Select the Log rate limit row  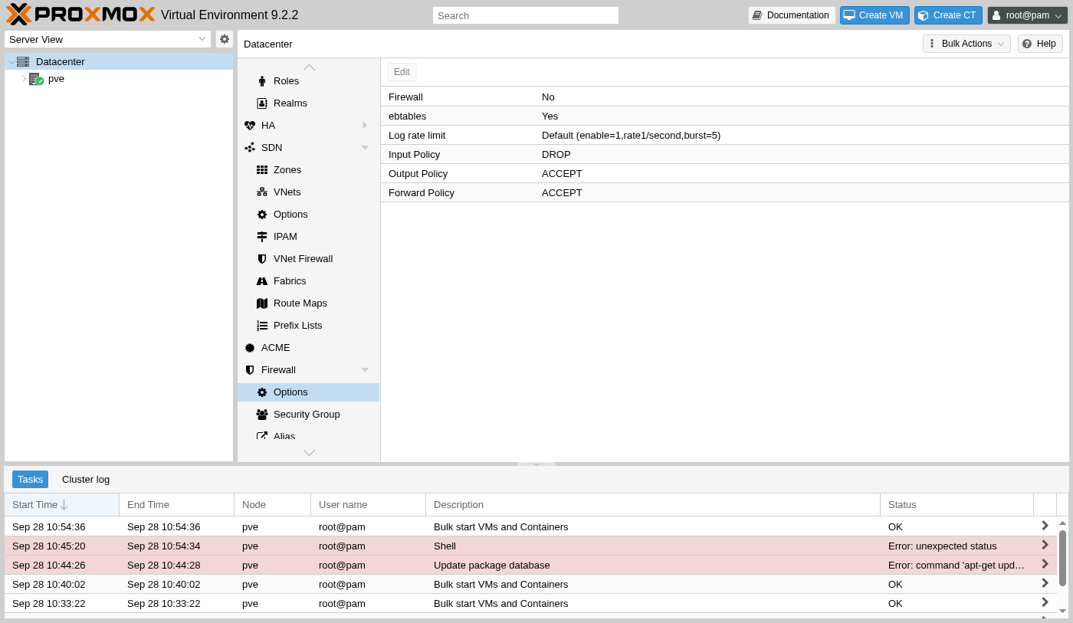coord(724,135)
